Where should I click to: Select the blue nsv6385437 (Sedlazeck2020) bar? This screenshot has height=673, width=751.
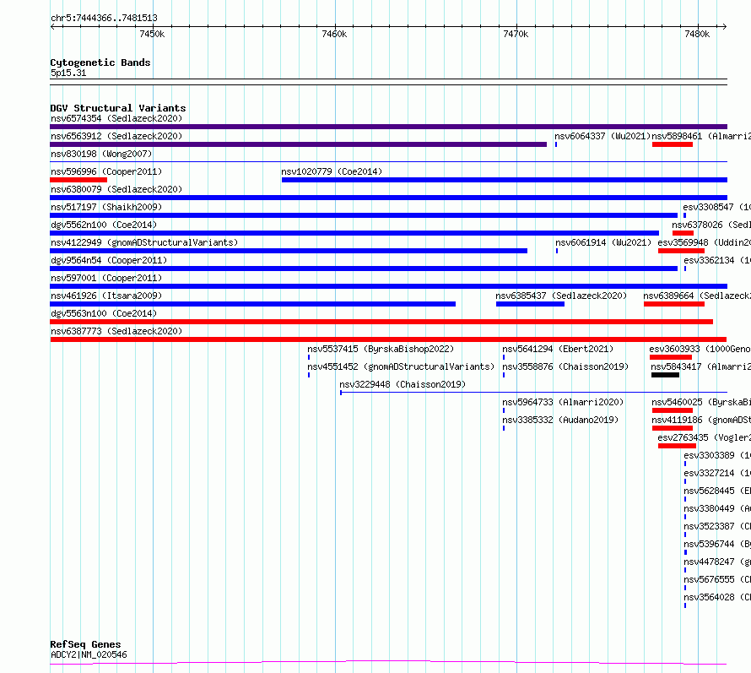pos(530,304)
